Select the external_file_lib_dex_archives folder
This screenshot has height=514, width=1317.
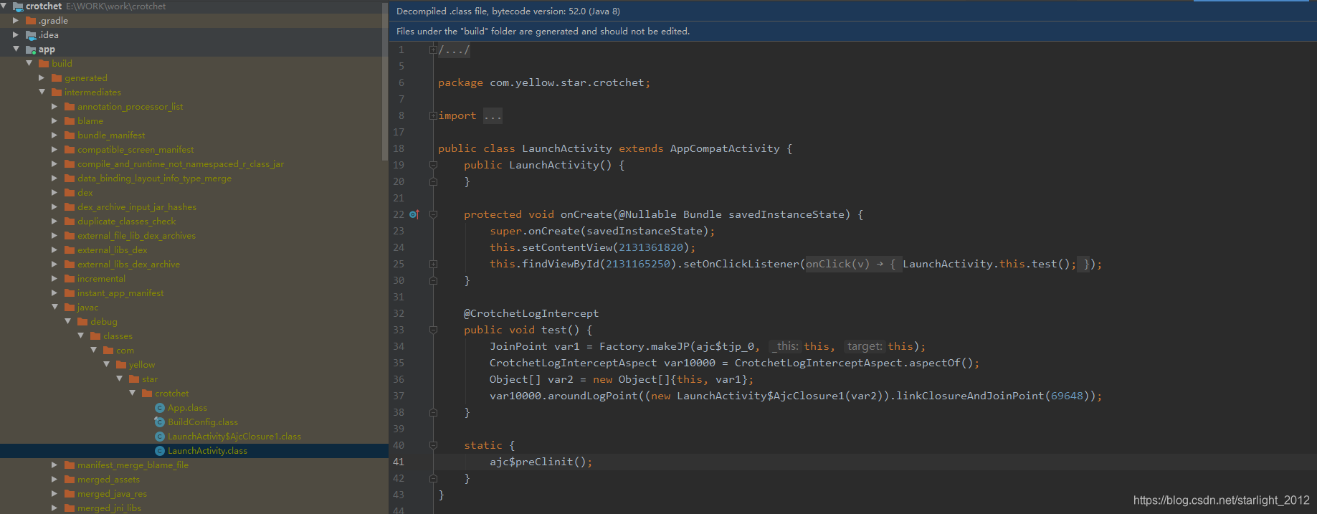(x=136, y=236)
